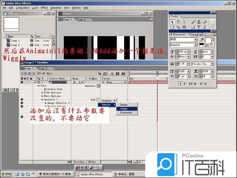Screen dimensions: 237x178
Task: Select the Rotation tool in Tools
Action: click(178, 22)
